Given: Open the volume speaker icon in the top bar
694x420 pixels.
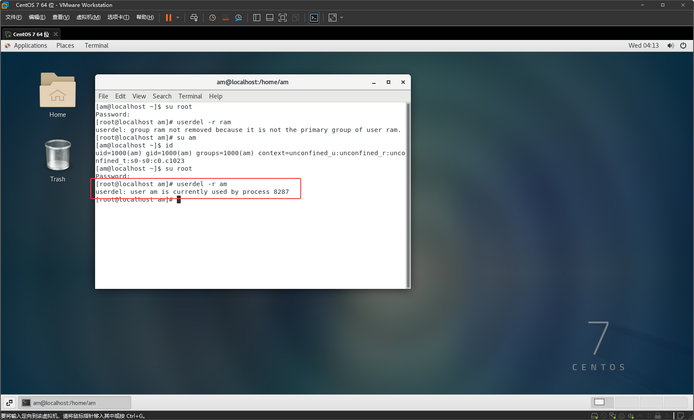Looking at the screenshot, I should click(x=670, y=46).
